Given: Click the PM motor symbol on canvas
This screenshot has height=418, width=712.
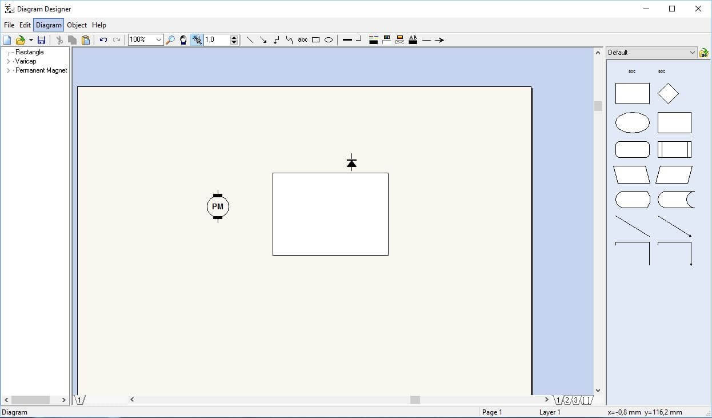Looking at the screenshot, I should [218, 206].
